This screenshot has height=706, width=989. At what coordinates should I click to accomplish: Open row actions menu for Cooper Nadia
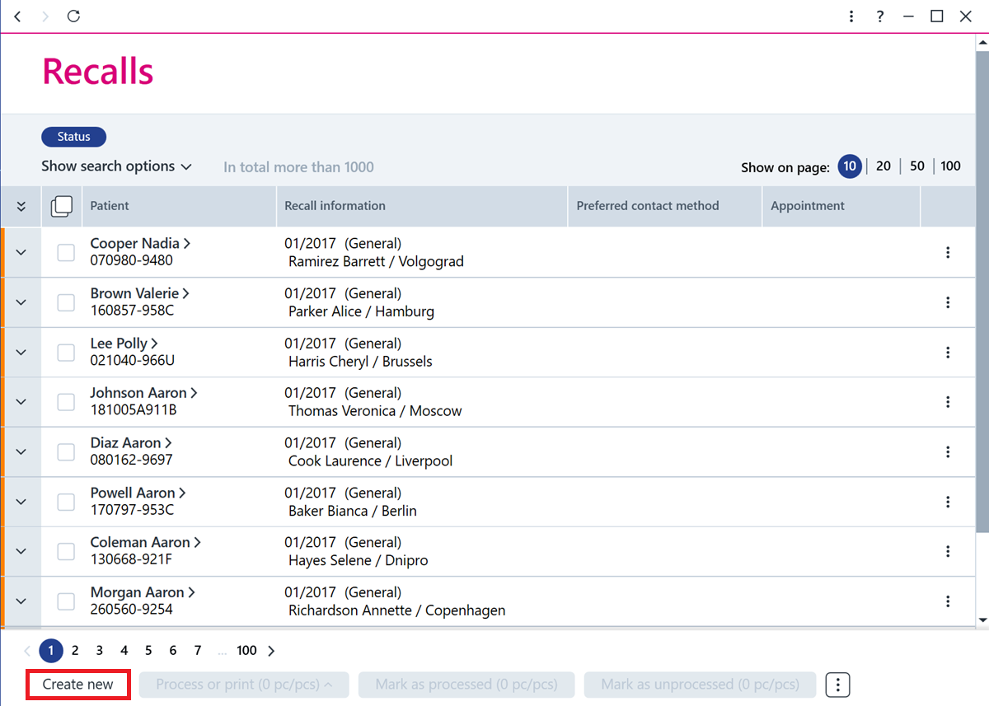point(948,252)
